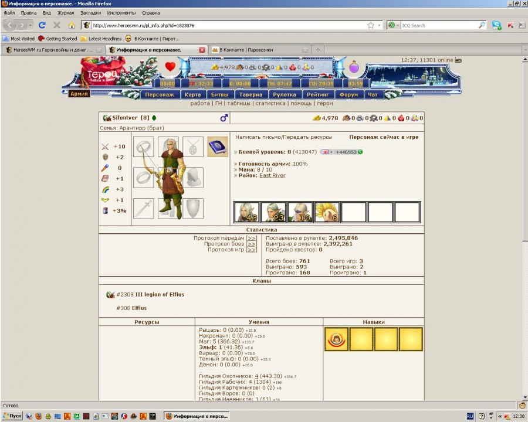Click the Карта game menu button
The width and height of the screenshot is (528, 422).
[192, 94]
